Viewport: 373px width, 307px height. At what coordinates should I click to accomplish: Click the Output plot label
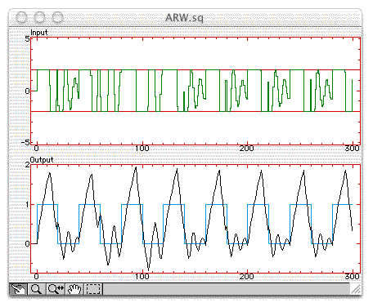(42, 160)
